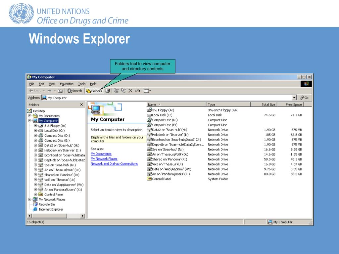Expand 3½ Floppy (A:) tree node
This screenshot has width=339, height=254.
35,125
